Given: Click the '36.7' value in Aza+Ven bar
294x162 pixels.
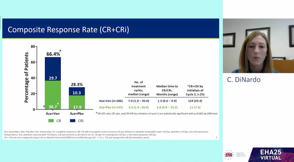Looking at the screenshot, I should (x=53, y=107).
